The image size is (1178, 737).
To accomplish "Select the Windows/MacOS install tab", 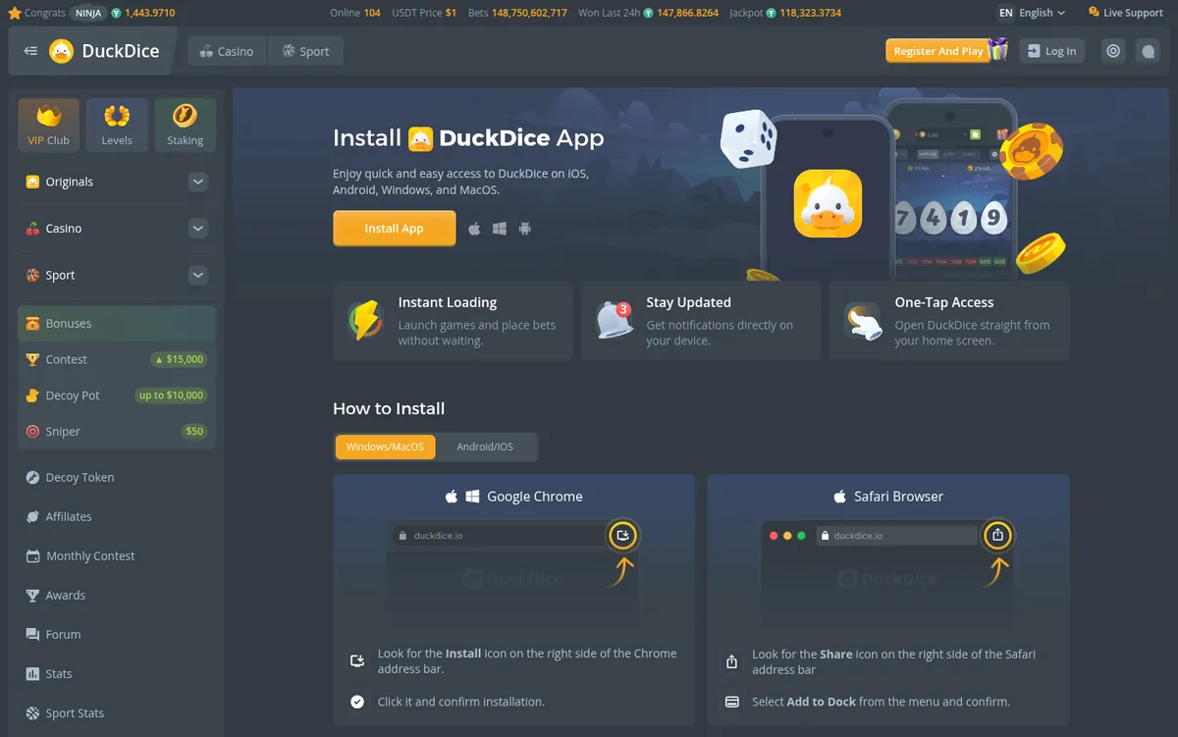I will click(x=385, y=447).
